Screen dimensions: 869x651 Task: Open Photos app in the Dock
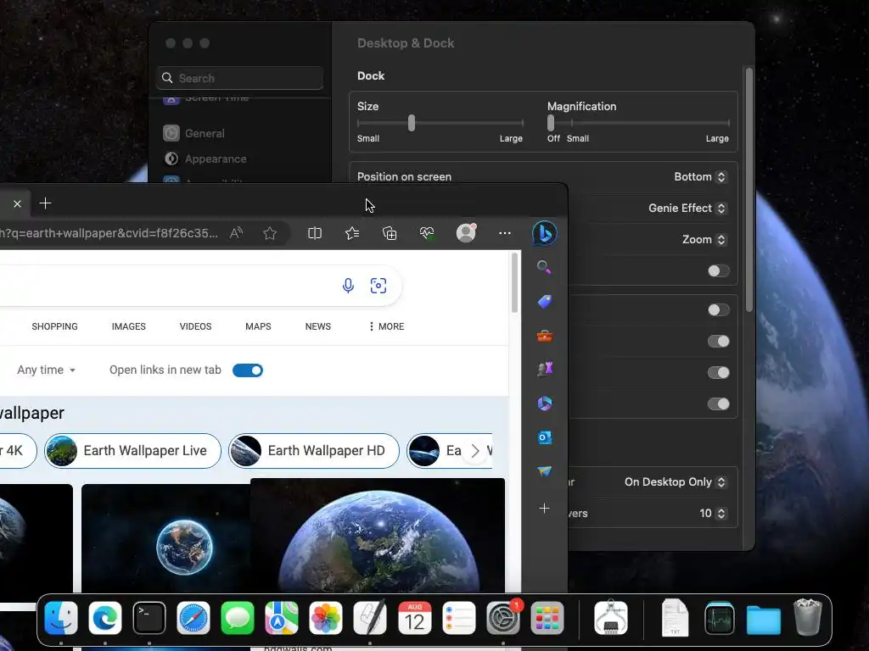pos(326,618)
